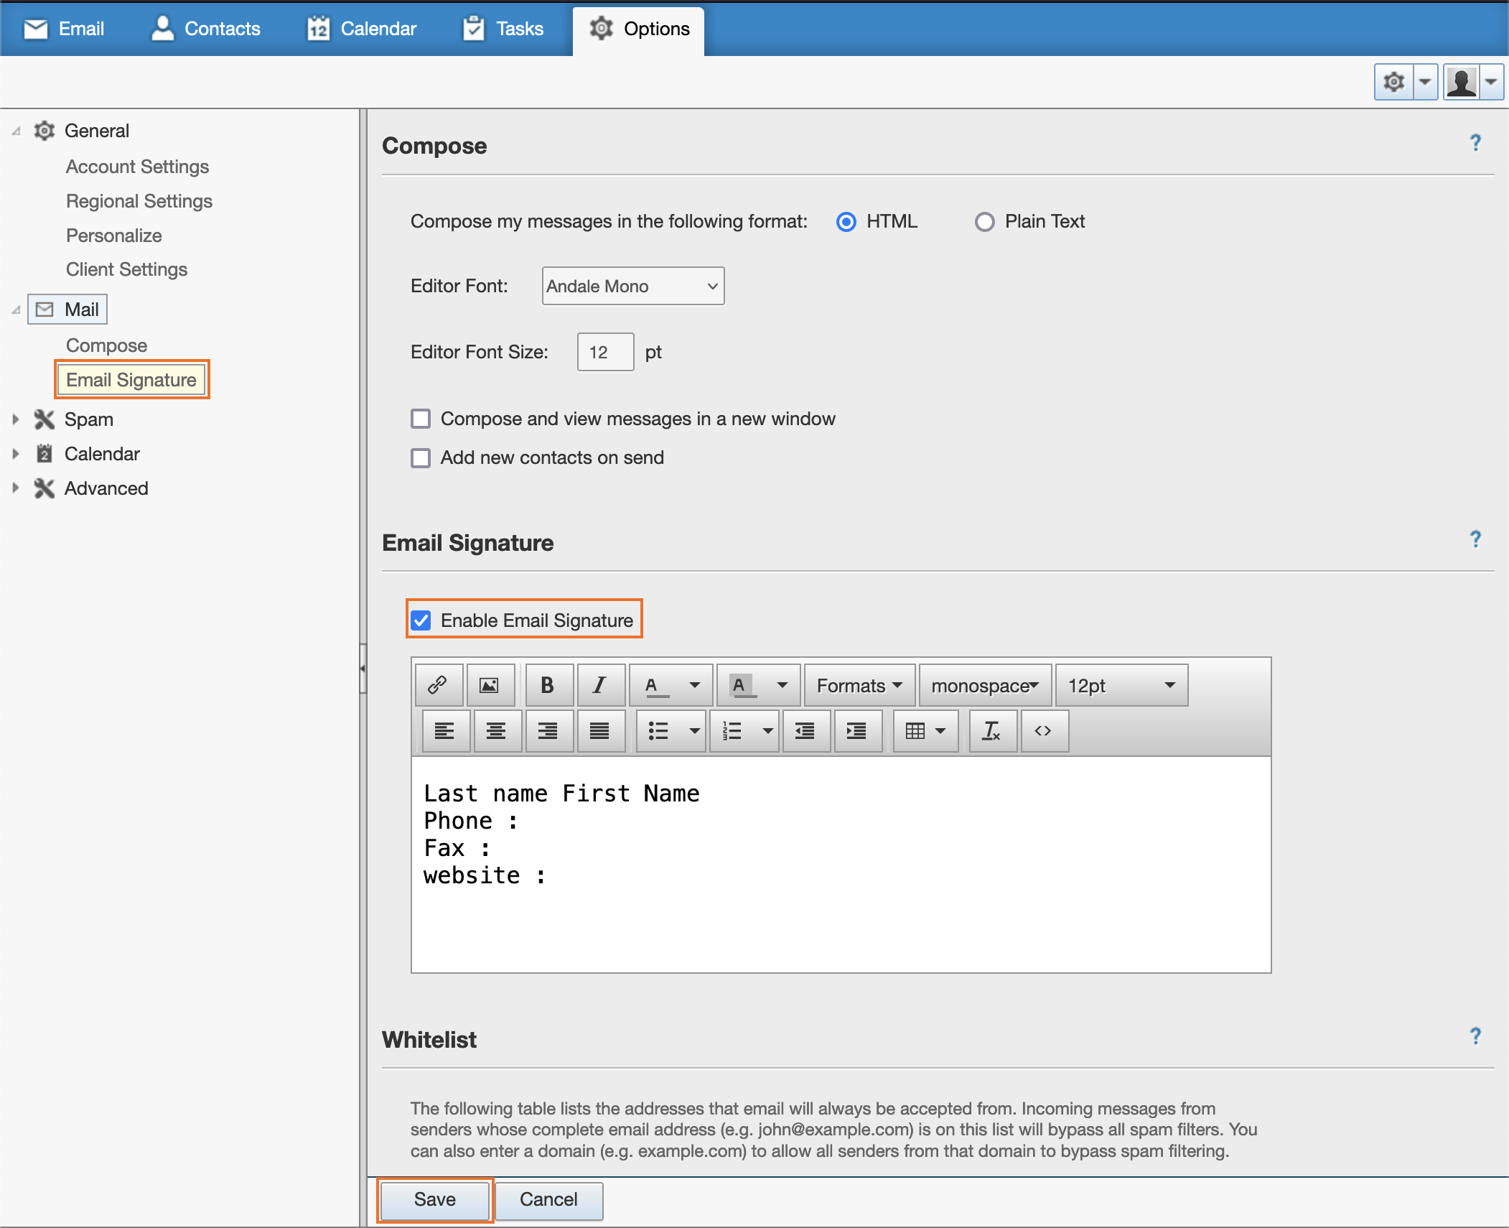1509x1228 pixels.
Task: Insert an image into the signature
Action: point(492,684)
